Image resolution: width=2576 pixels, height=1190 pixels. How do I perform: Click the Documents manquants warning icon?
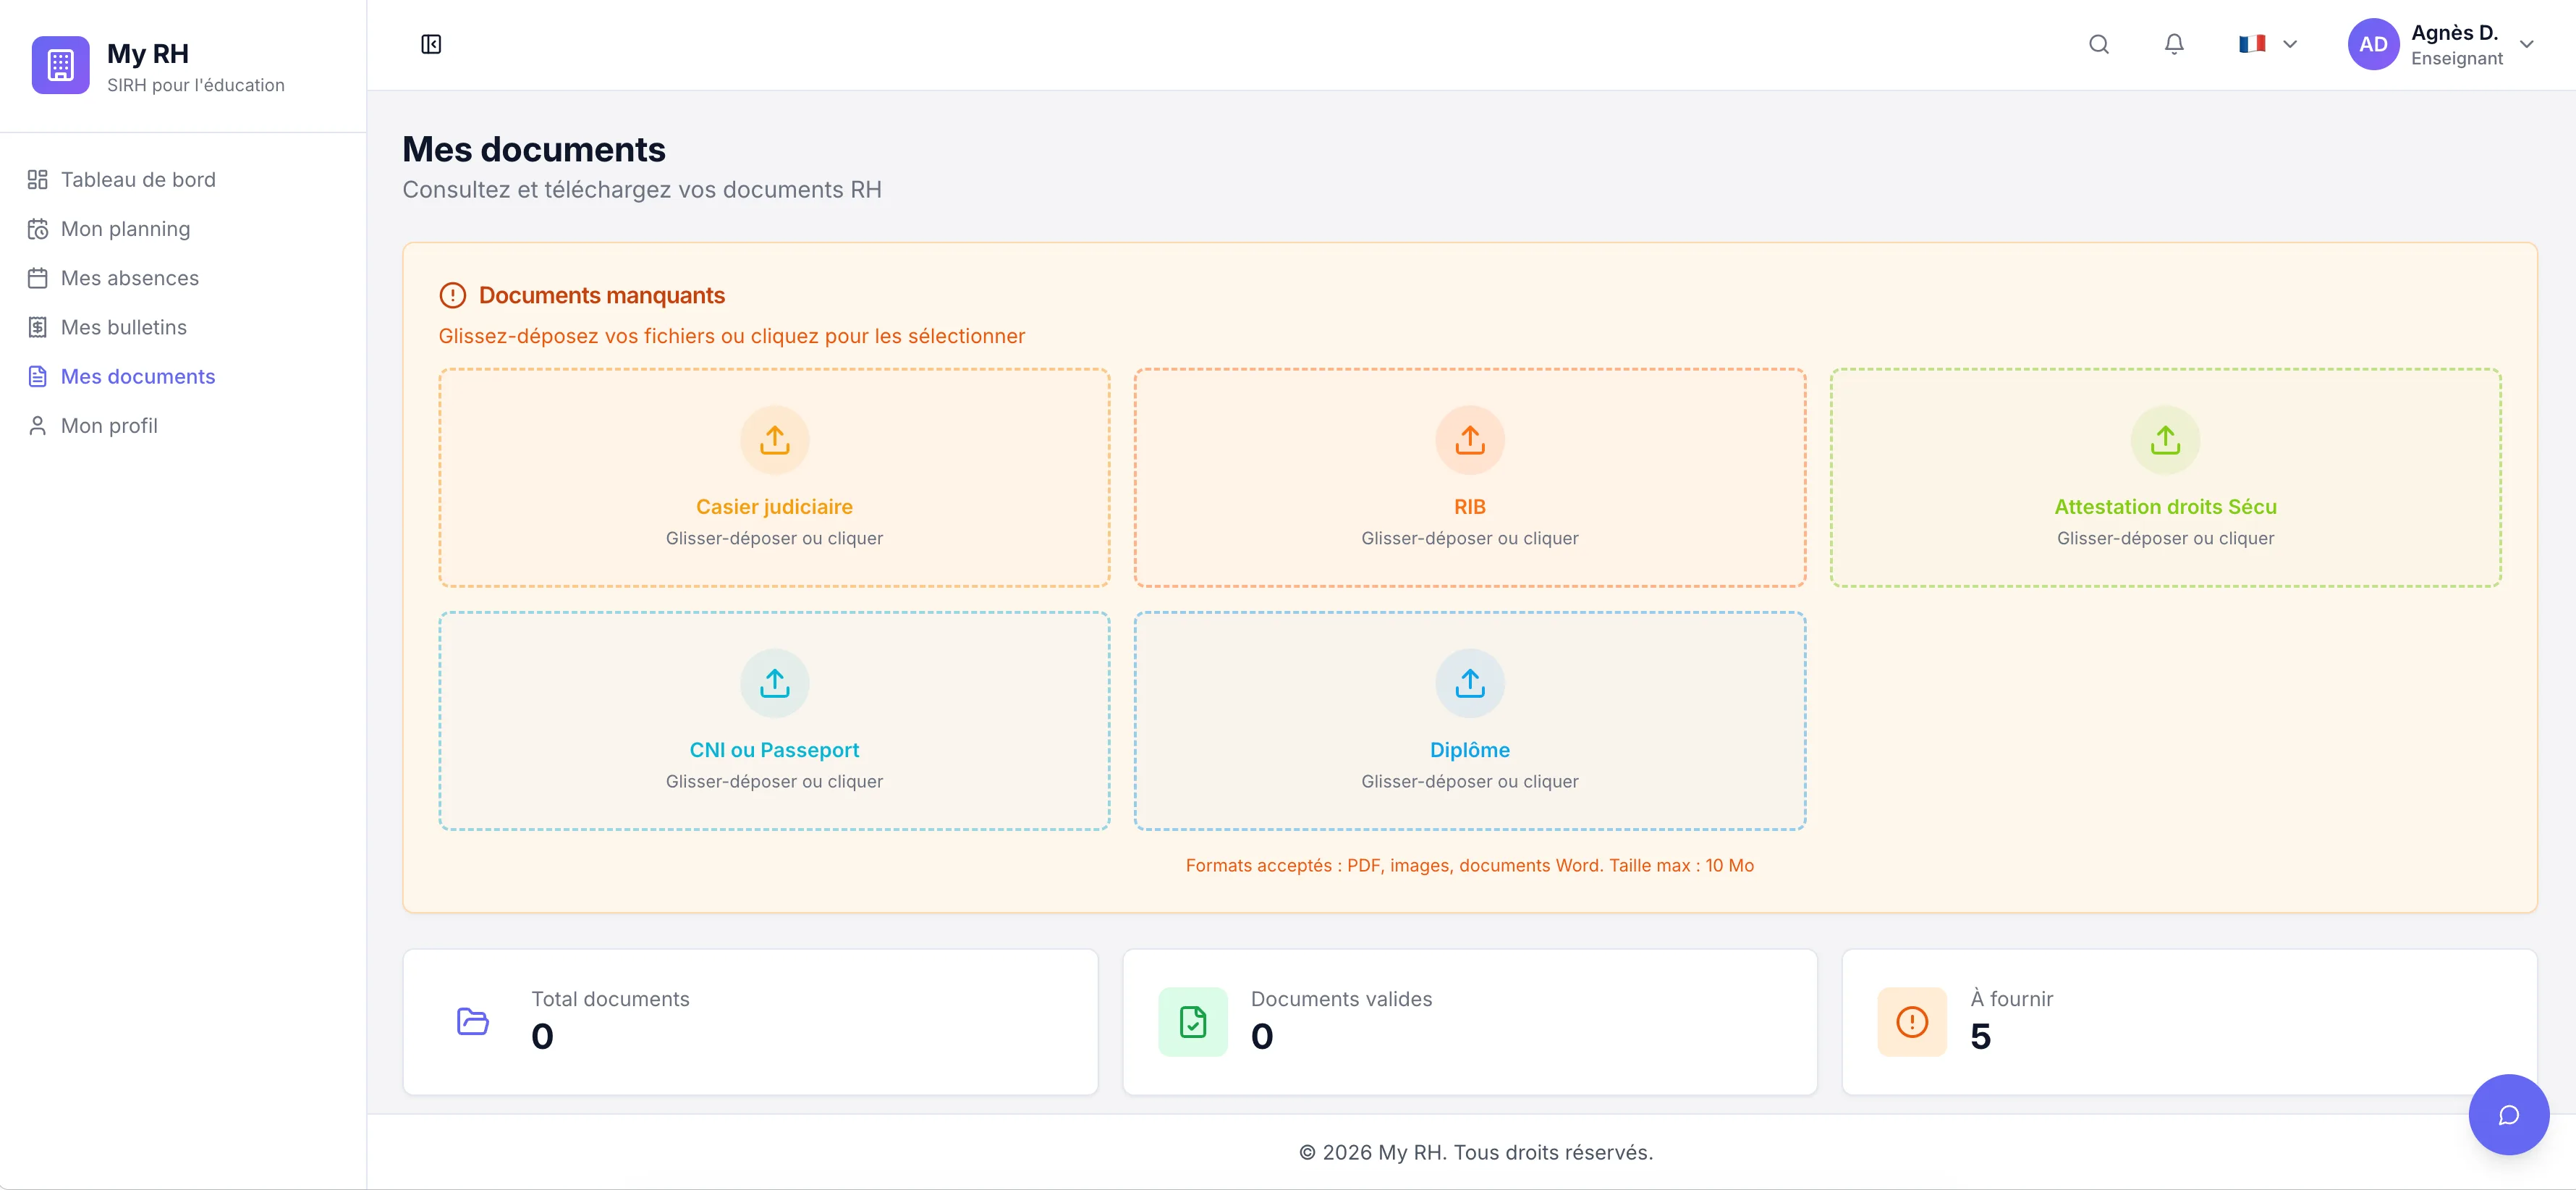(x=453, y=295)
